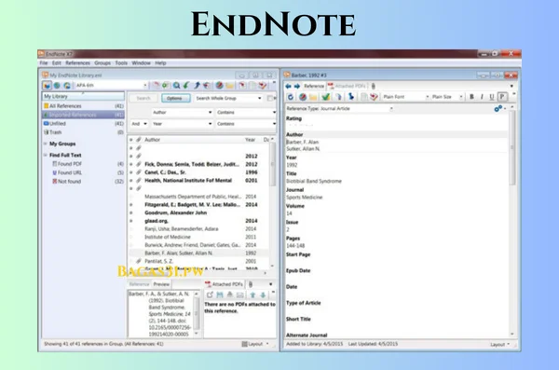Collapse Find Full Text group set
Viewport: 559px width, 370px height.
46,156
